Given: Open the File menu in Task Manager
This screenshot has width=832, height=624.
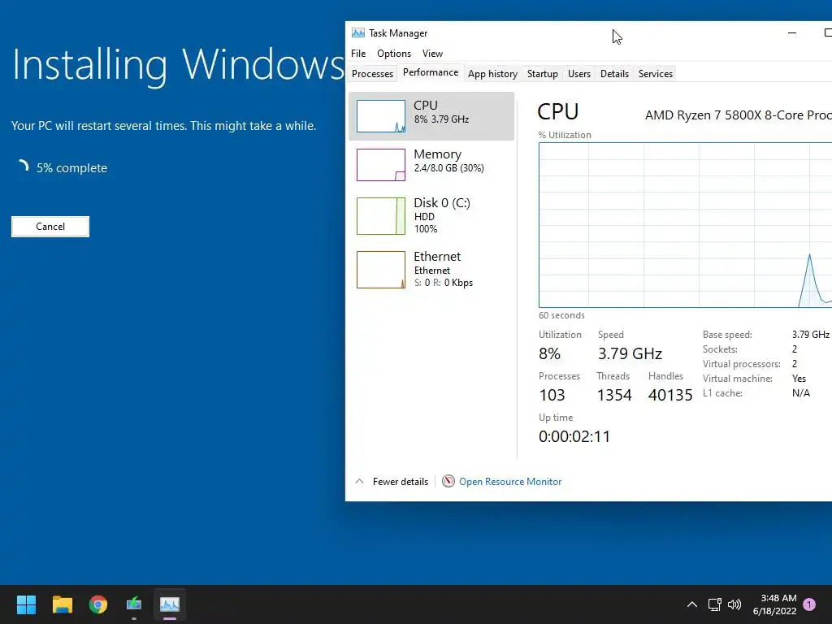Looking at the screenshot, I should [x=358, y=54].
